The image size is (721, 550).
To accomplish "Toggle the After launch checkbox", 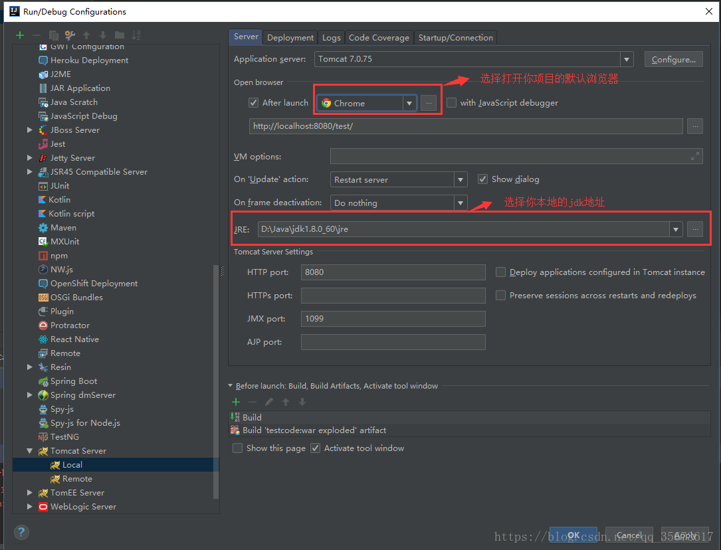I will coord(253,103).
